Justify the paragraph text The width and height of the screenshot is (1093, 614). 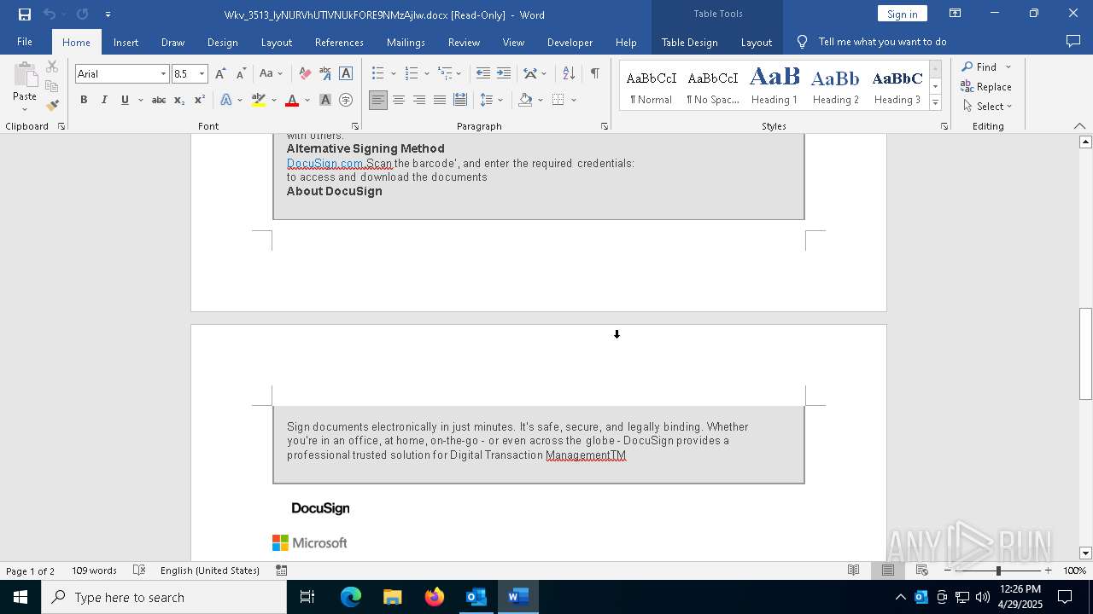tap(440, 100)
